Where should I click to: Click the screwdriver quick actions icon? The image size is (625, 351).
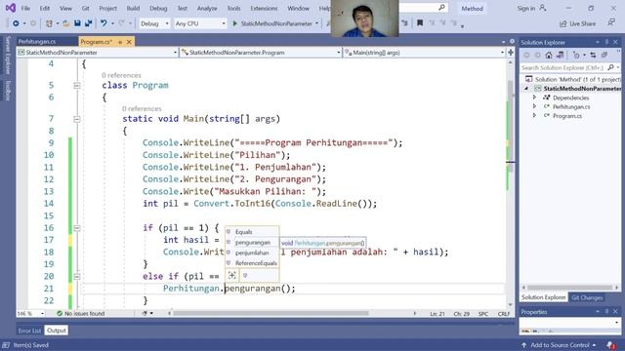[146, 314]
